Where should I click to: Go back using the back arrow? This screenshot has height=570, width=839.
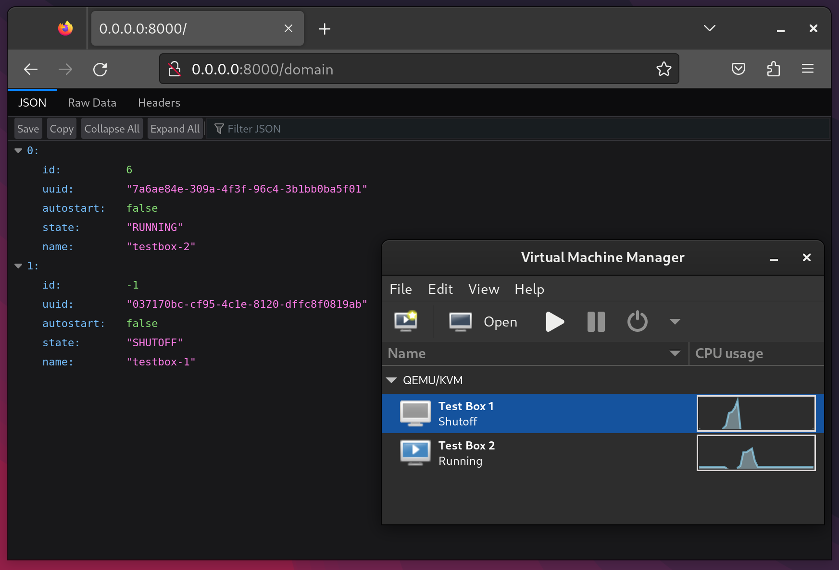[x=31, y=70]
